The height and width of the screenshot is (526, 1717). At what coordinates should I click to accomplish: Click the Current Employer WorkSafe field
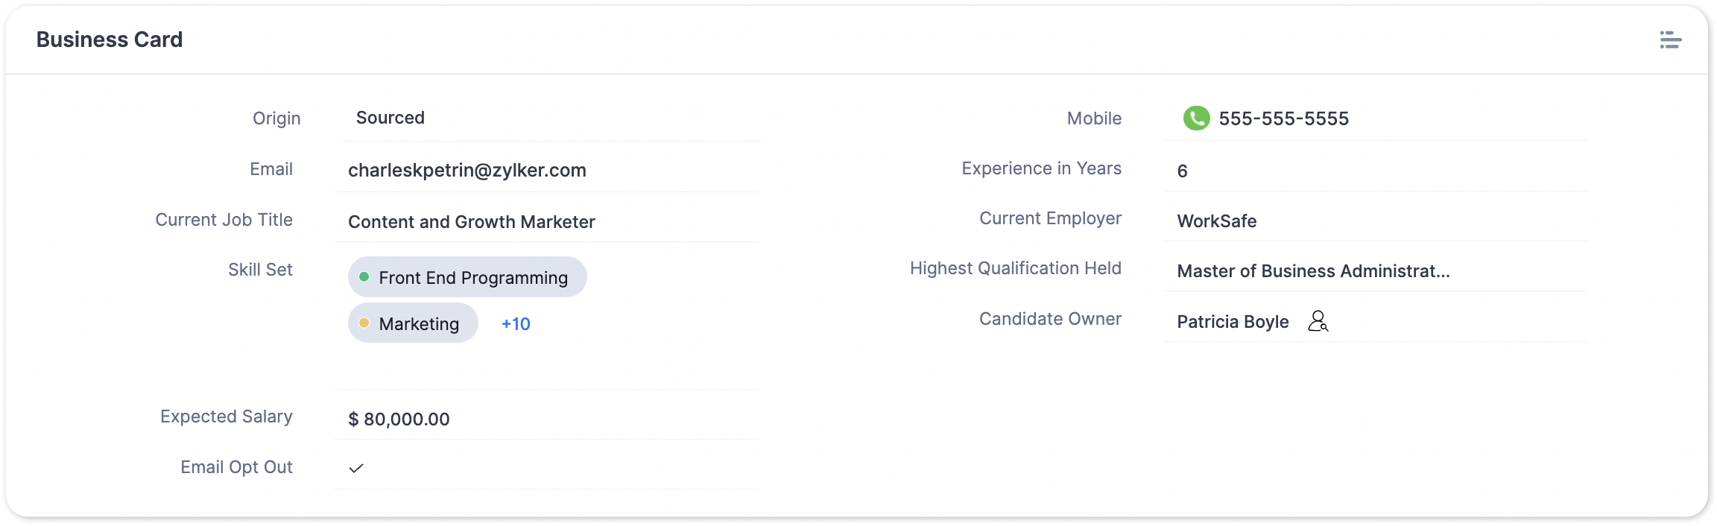[x=1217, y=221]
